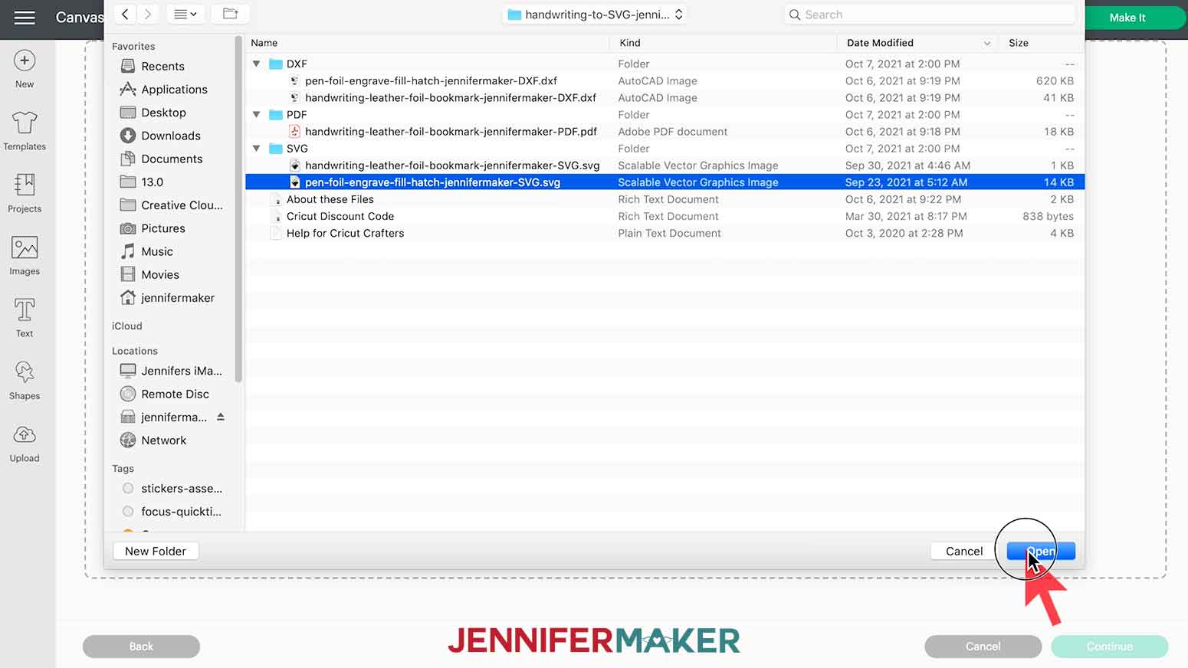
Task: Select the PDF folder row
Action: [x=665, y=114]
